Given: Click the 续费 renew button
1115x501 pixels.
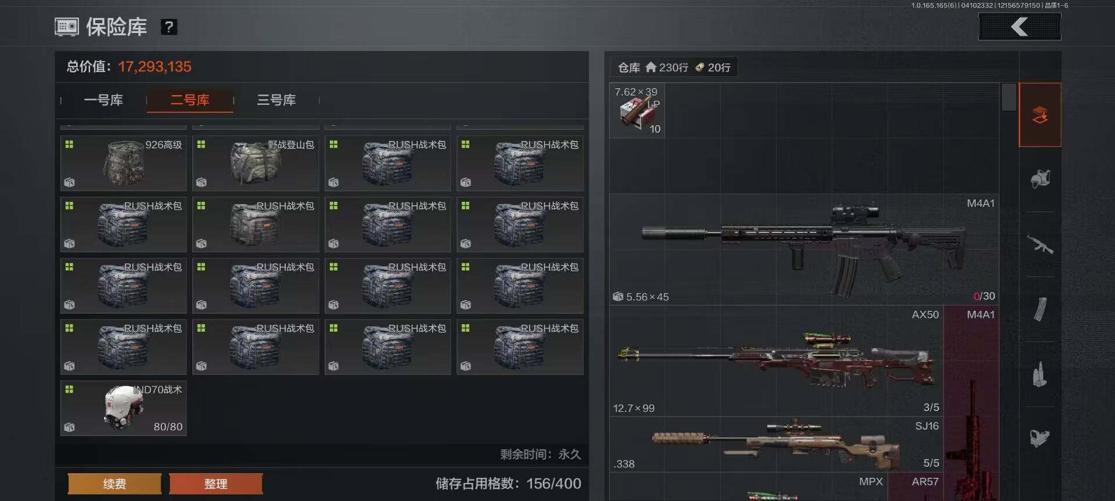Looking at the screenshot, I should click(x=114, y=484).
